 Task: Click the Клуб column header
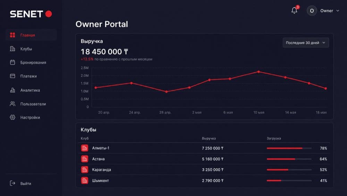pyautogui.click(x=85, y=138)
